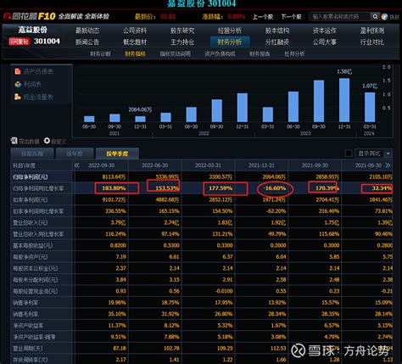The image size is (402, 364).
Task: Open the 经营分析 menu item
Action: pyautogui.click(x=230, y=31)
